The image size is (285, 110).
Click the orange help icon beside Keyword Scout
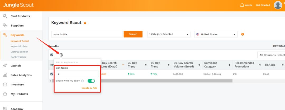click(x=85, y=23)
